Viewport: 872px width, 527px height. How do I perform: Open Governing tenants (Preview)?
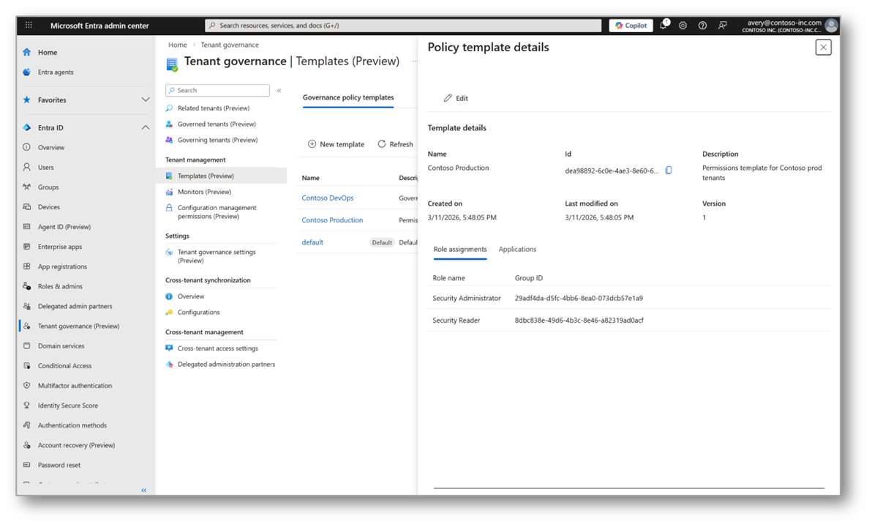pos(217,141)
